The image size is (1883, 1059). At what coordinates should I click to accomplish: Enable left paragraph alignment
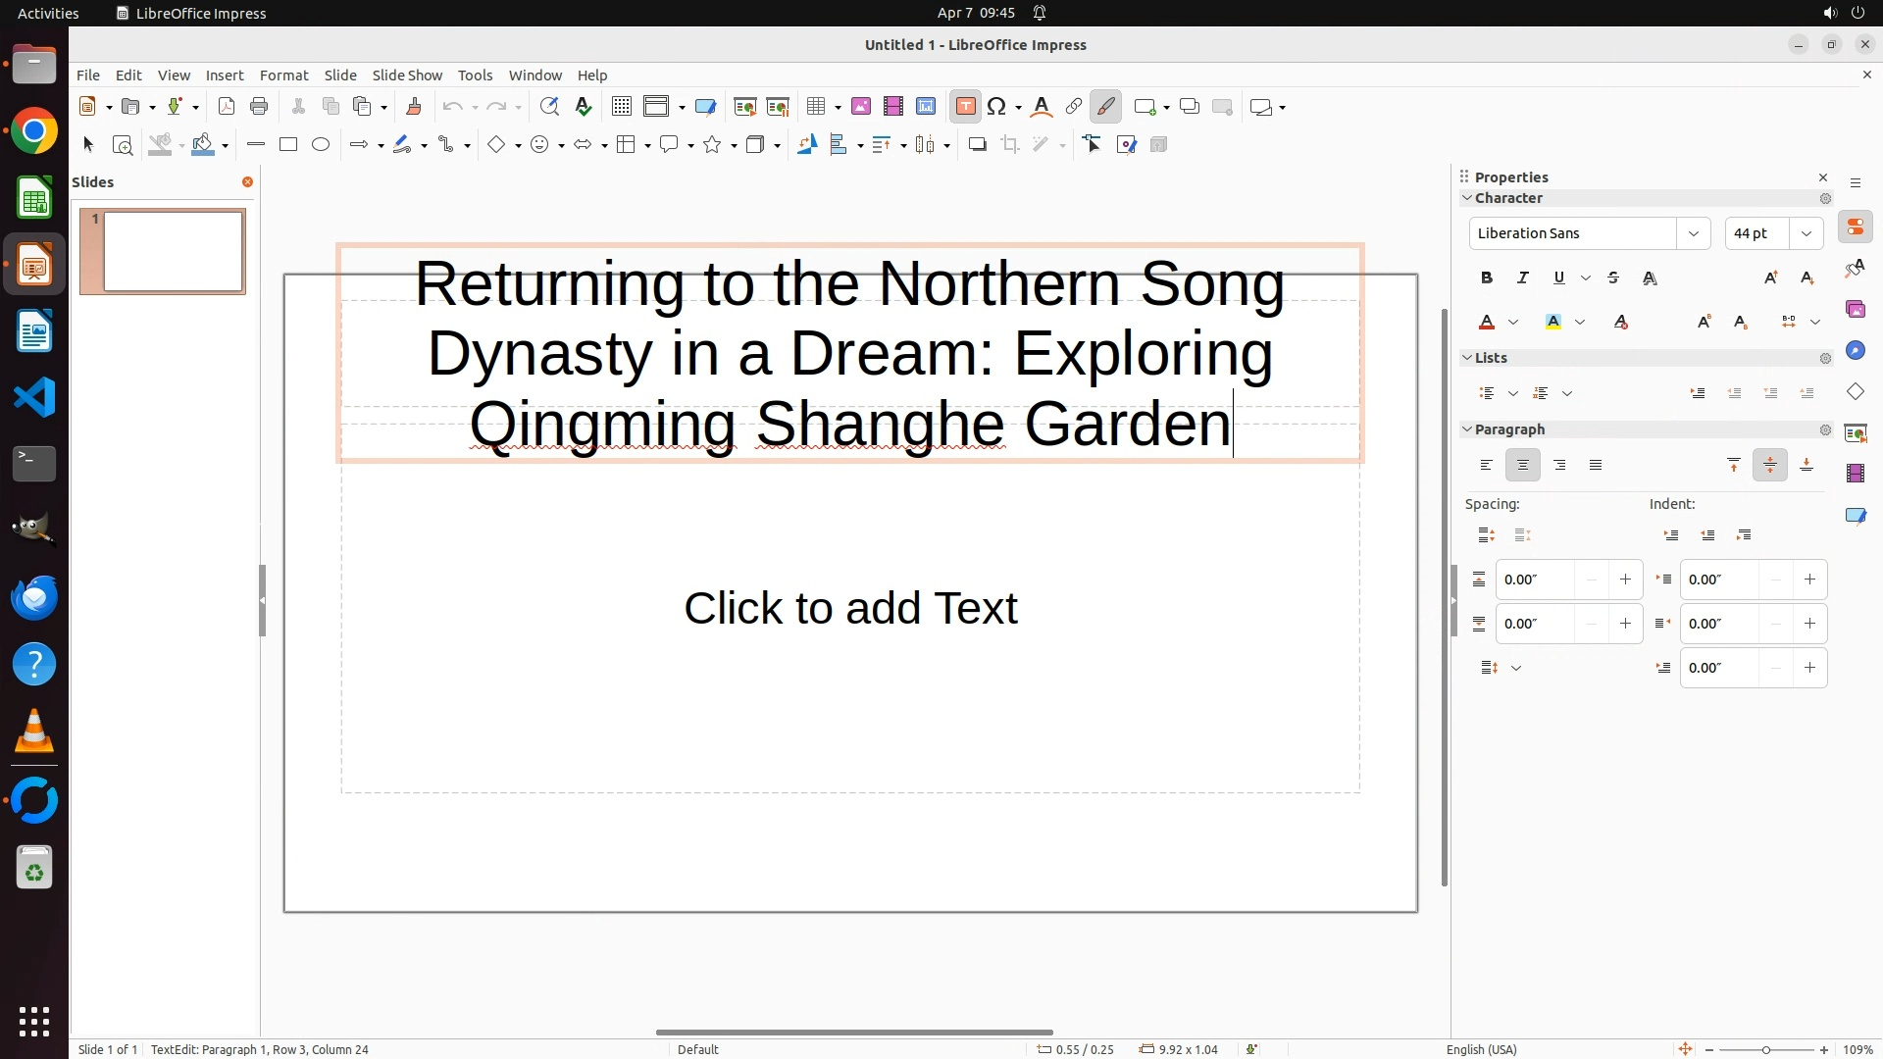tap(1487, 466)
